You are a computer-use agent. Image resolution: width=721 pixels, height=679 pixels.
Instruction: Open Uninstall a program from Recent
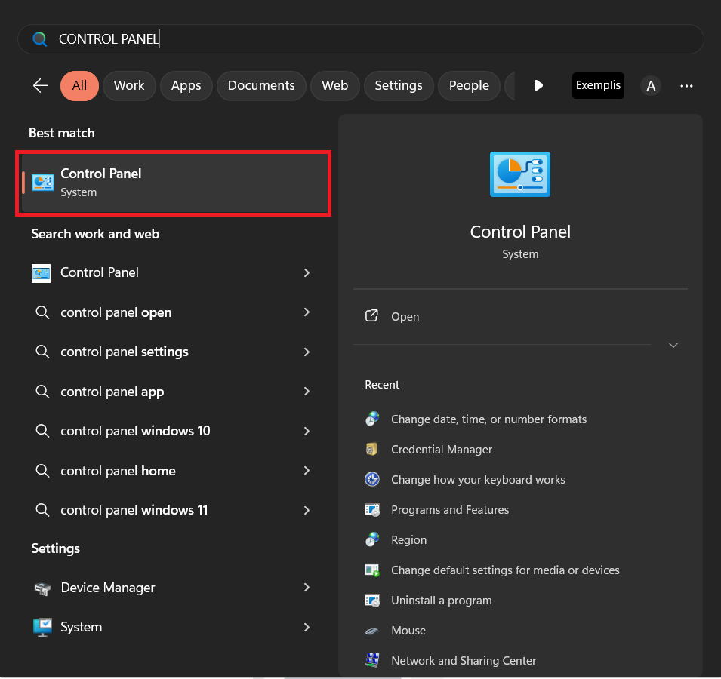coord(442,601)
